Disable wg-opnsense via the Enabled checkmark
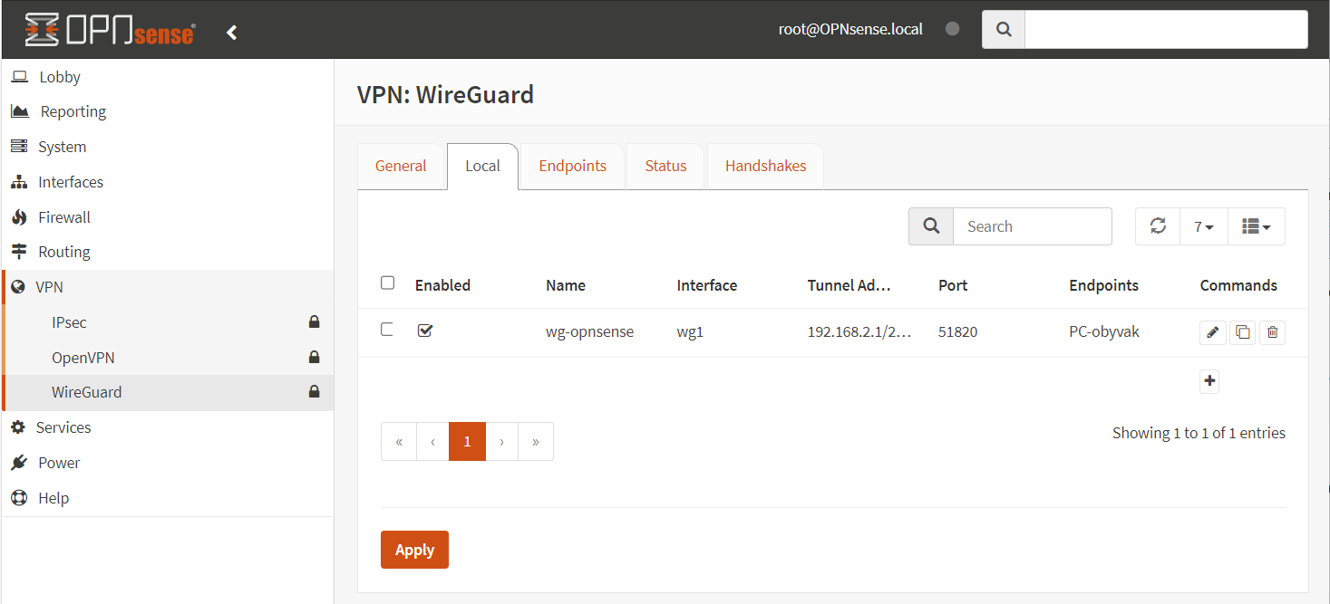 pyautogui.click(x=425, y=331)
